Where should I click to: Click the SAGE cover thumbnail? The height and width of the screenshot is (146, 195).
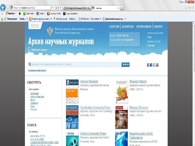(x=122, y=139)
